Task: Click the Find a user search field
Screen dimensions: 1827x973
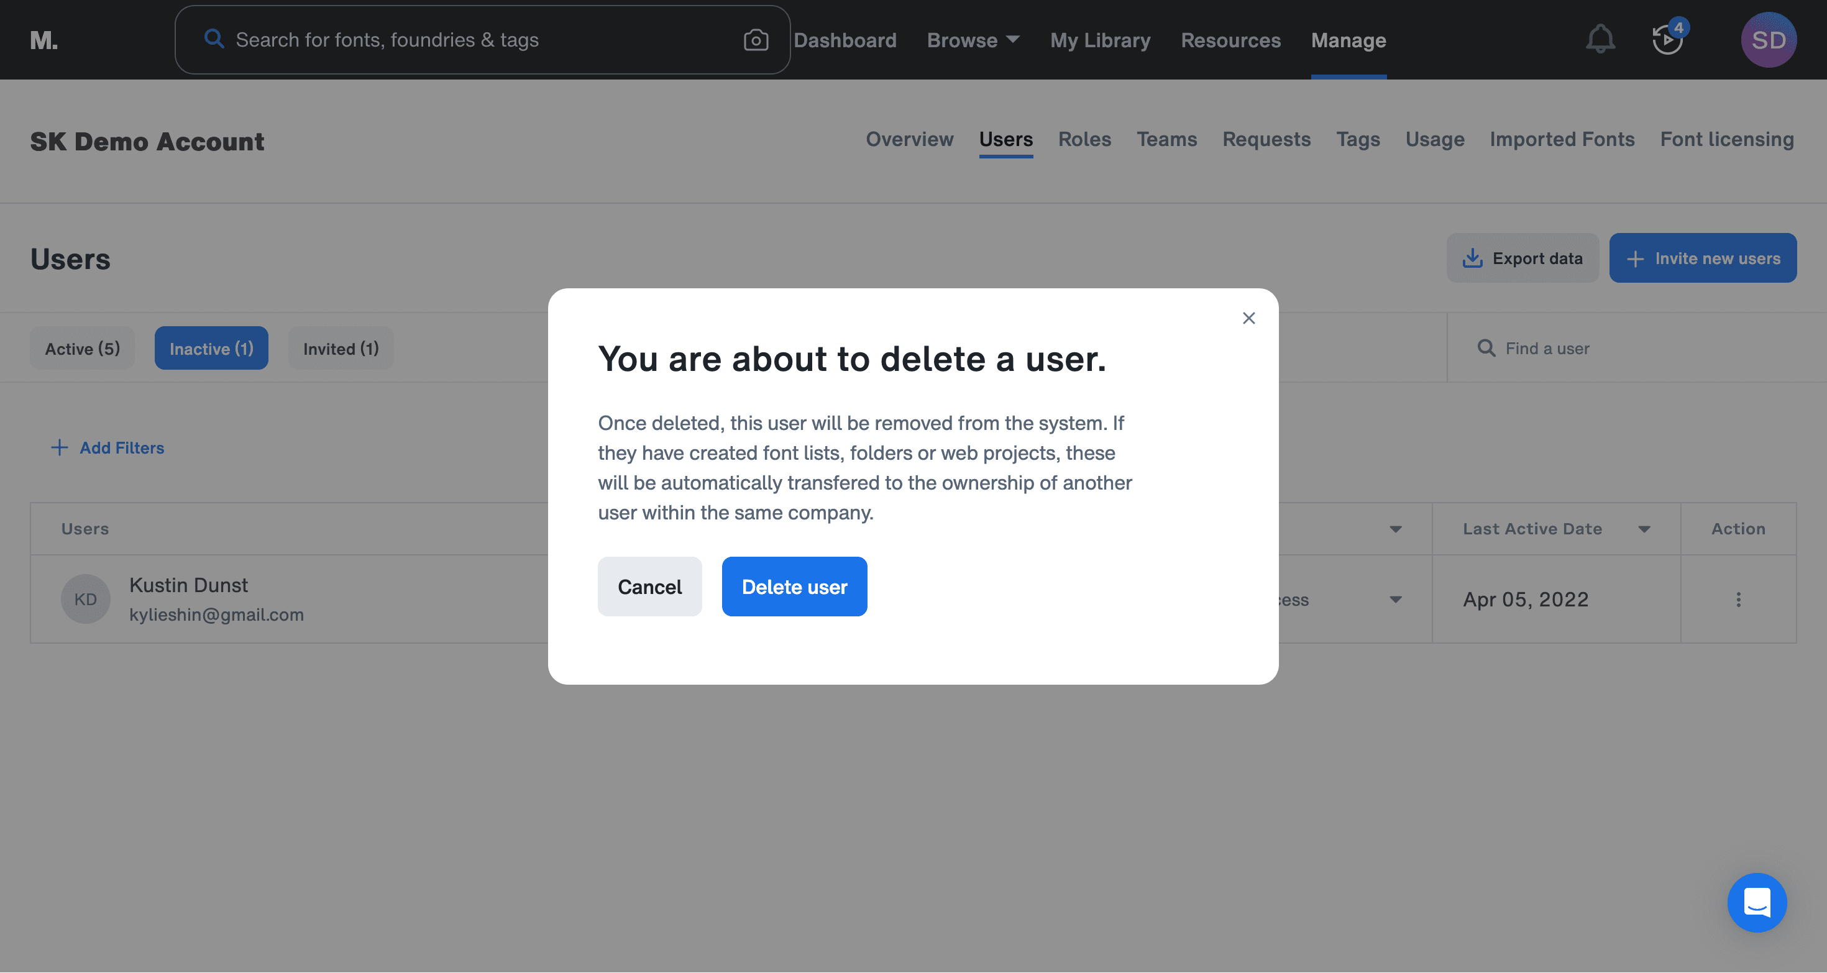Action: tap(1631, 348)
